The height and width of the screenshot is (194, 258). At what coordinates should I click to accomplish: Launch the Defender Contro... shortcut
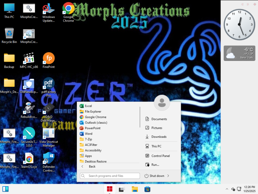point(49,162)
